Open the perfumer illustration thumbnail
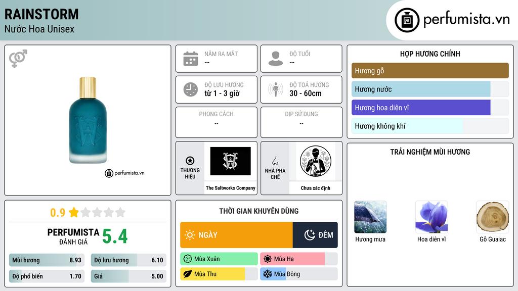518x291 pixels. coord(316,161)
